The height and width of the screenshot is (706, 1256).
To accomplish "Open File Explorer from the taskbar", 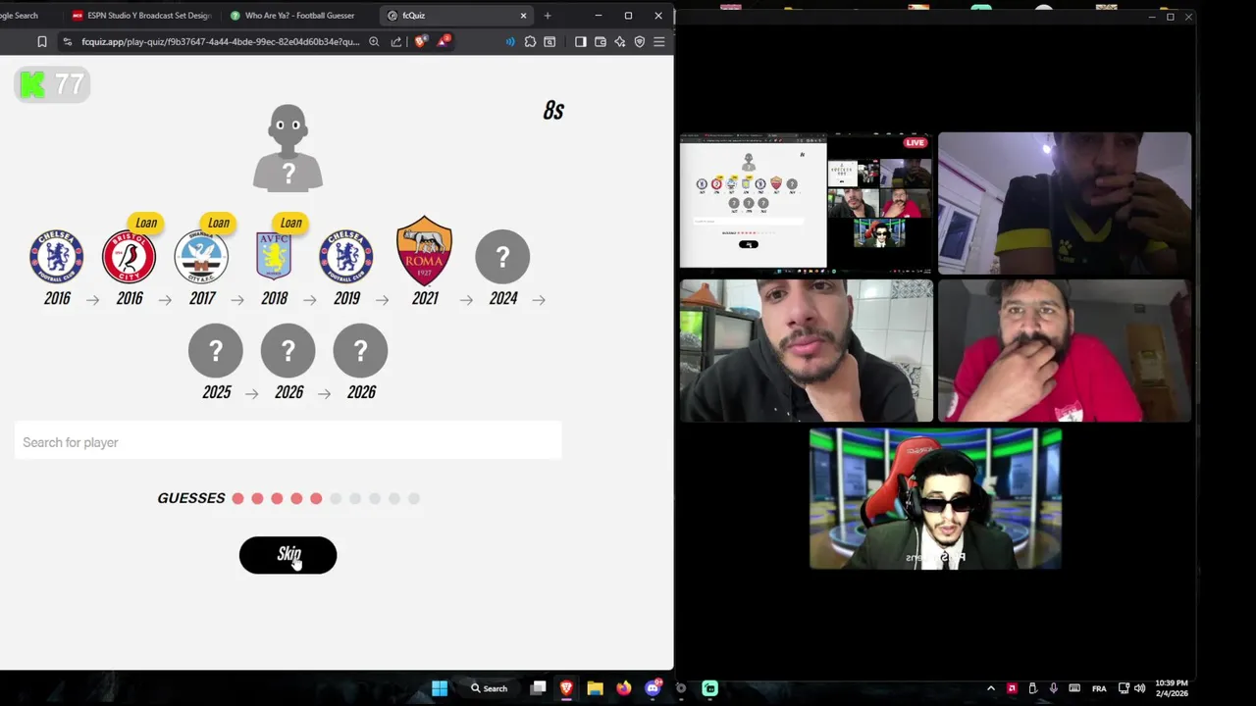I will coord(595,688).
